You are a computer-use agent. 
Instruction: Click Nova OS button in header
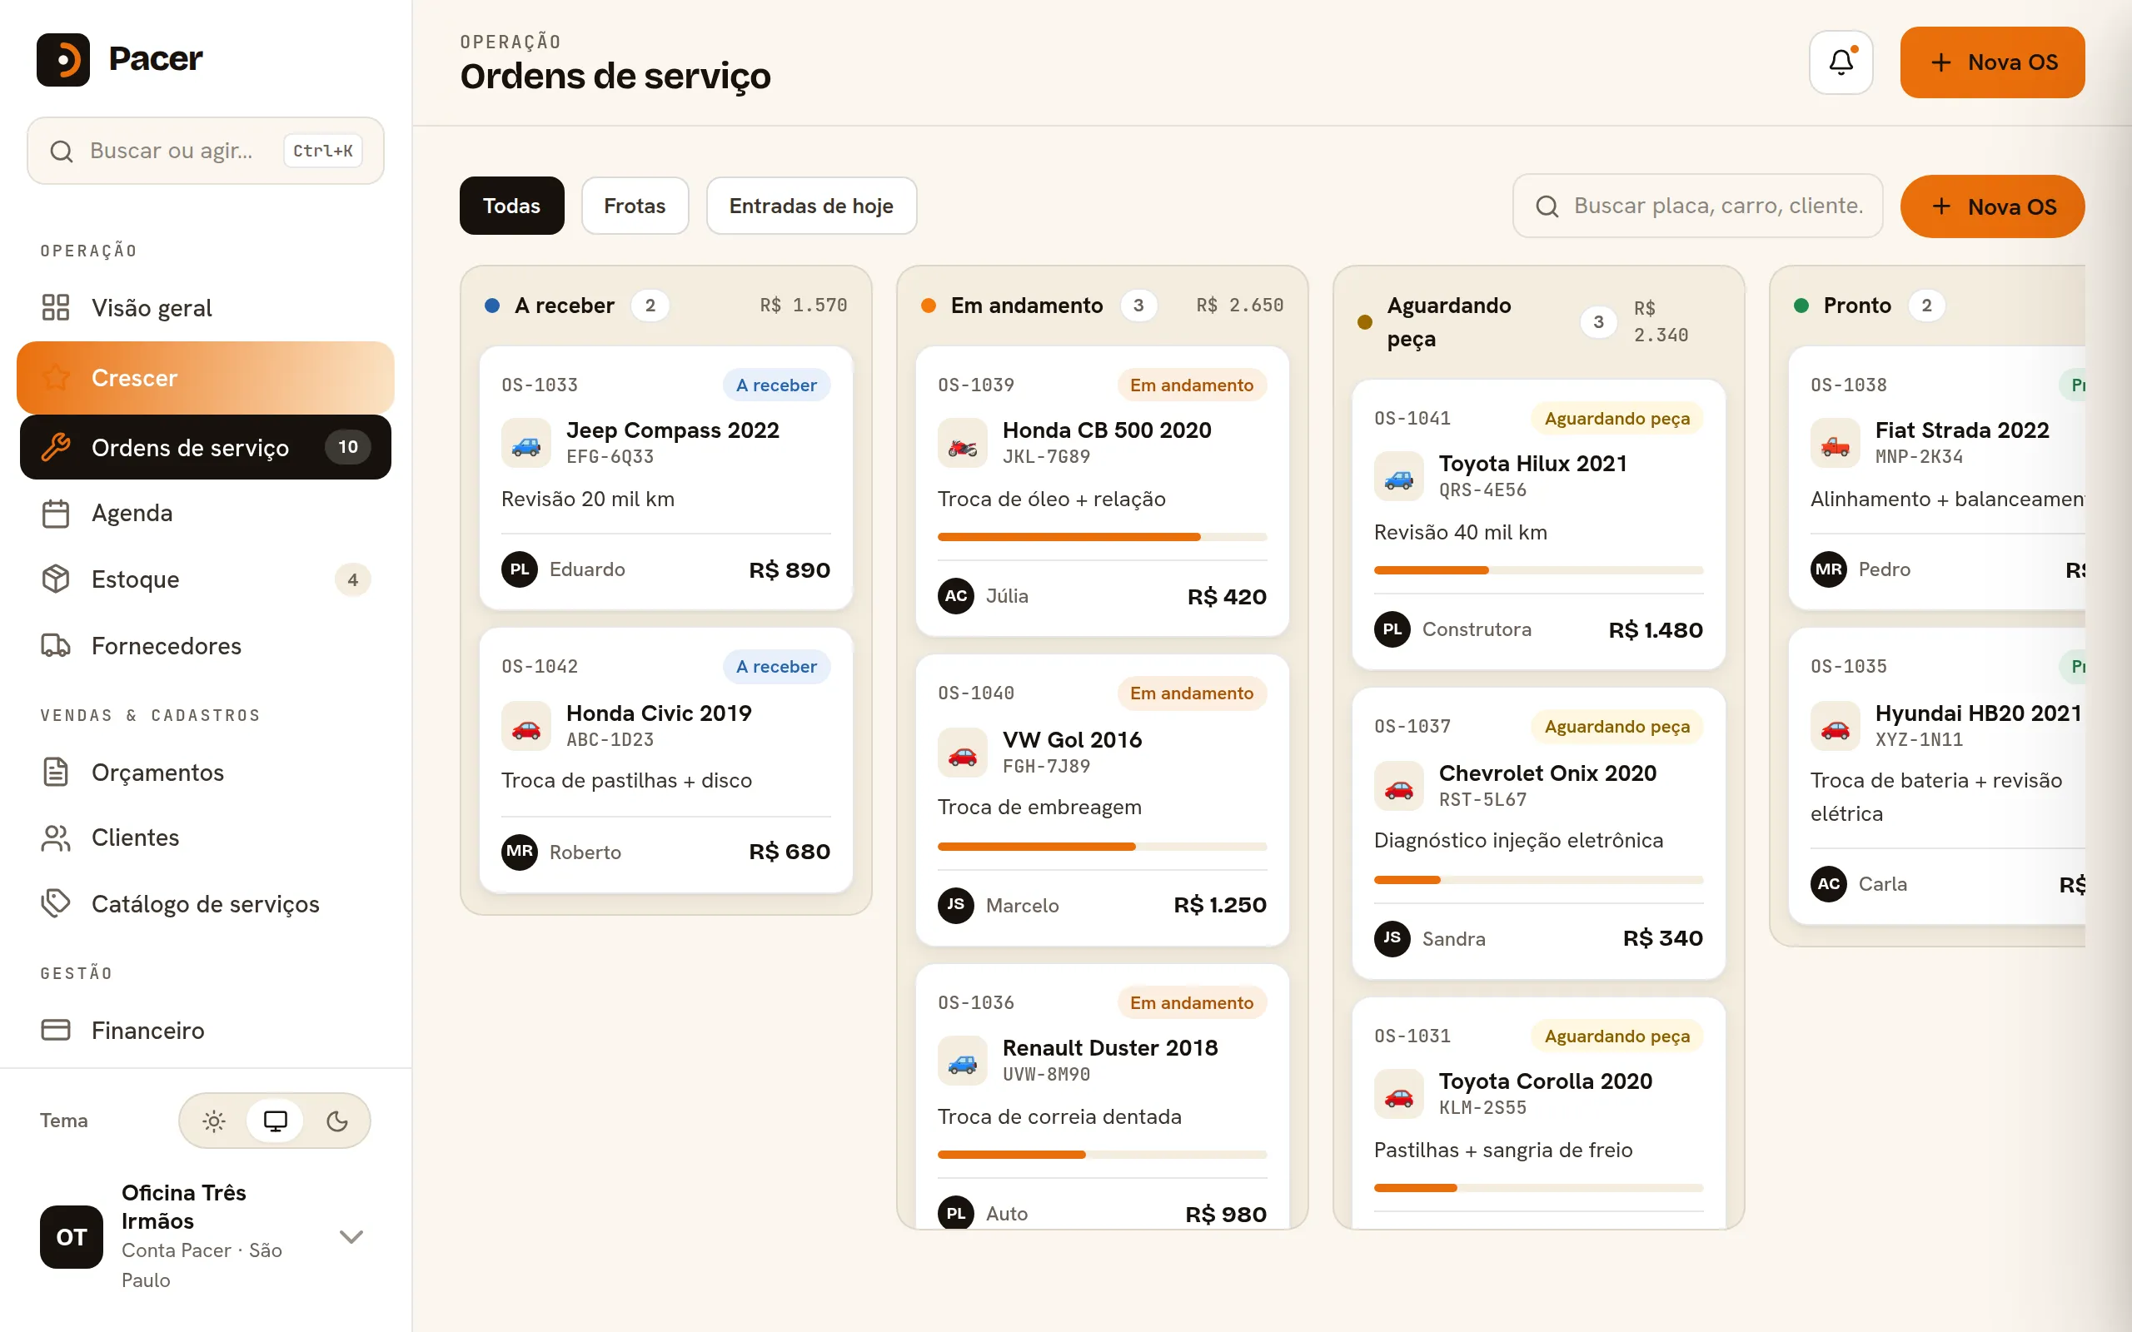coord(1992,62)
